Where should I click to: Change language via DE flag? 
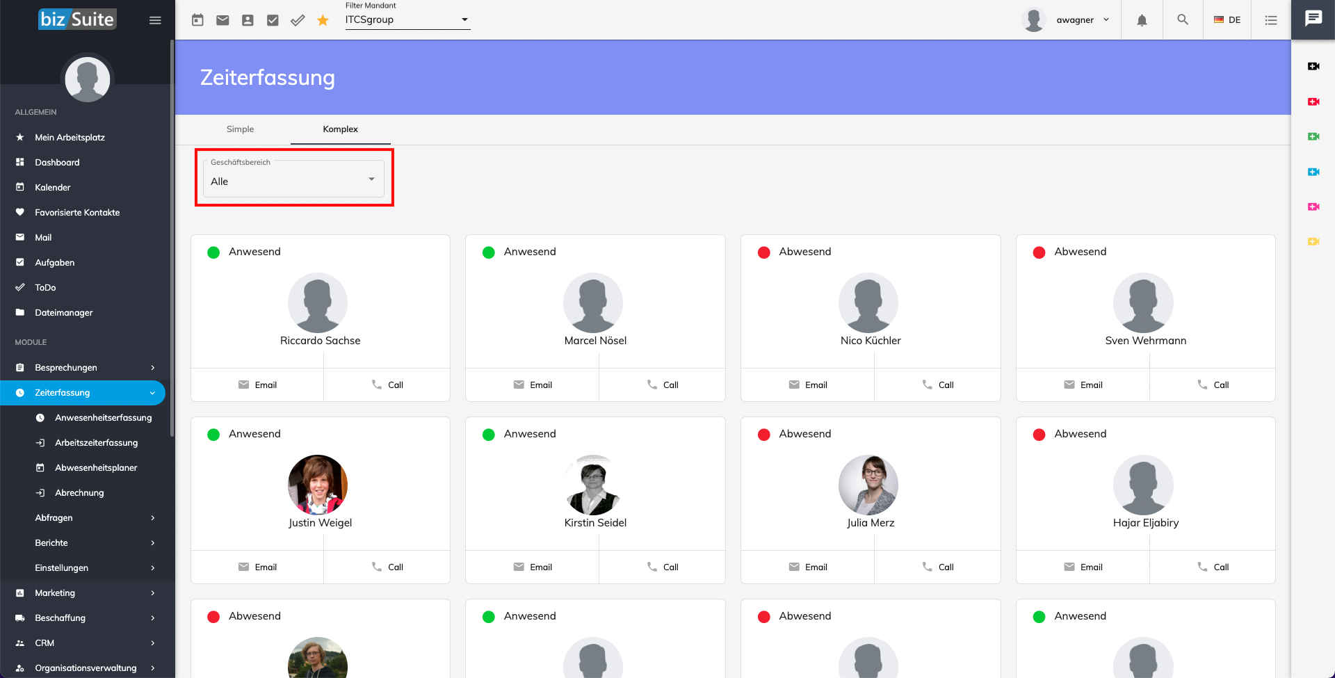[x=1227, y=20]
